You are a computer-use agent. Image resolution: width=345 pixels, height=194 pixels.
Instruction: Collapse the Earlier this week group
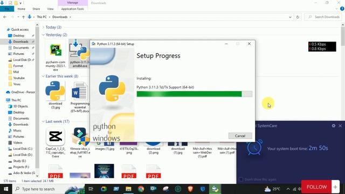[43, 76]
